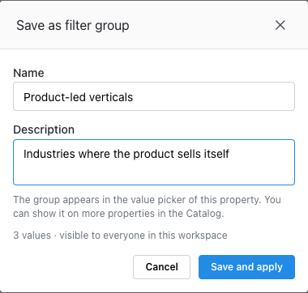Viewport: 308px width, 293px height.
Task: Place cursor in 'Industries where the product' text
Action: pos(100,154)
